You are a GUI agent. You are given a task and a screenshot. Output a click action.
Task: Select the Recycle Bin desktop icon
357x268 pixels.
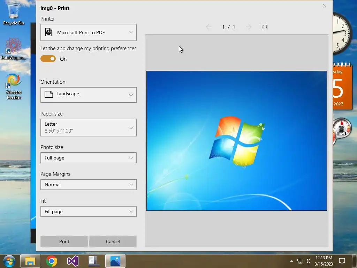tap(14, 14)
